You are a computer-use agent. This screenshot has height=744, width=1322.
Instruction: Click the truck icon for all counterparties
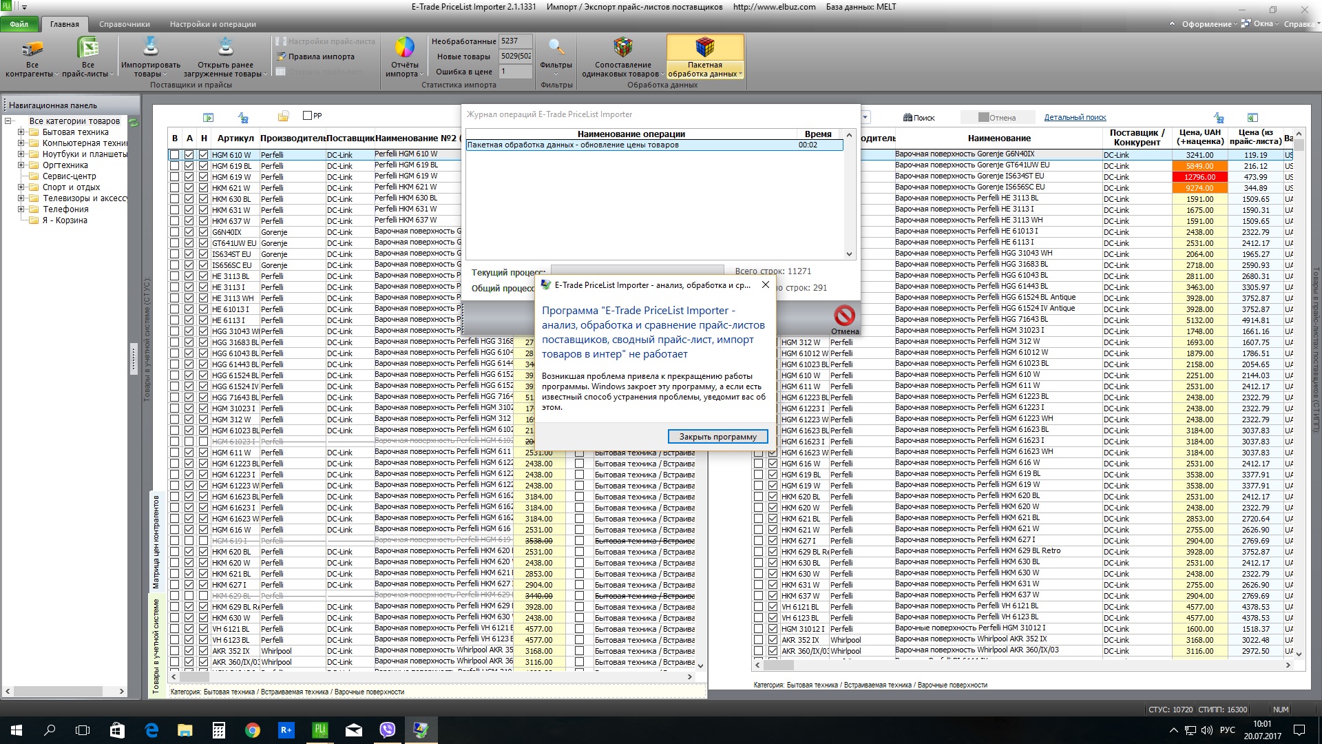[x=32, y=48]
